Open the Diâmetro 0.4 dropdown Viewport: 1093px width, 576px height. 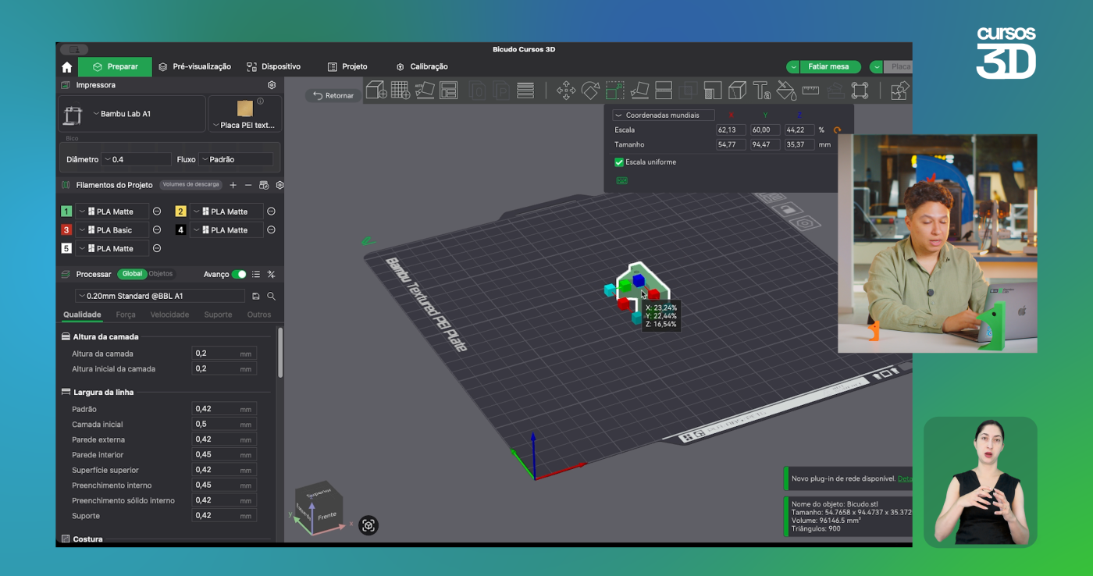(137, 159)
